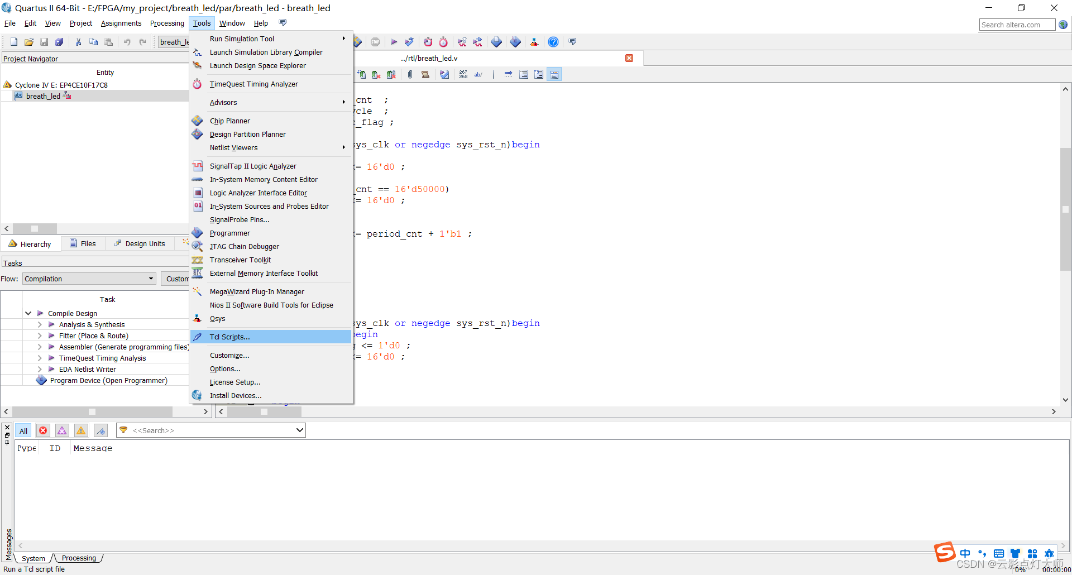Viewport: 1072px width, 575px height.
Task: Click the Open file folder icon
Action: (29, 42)
